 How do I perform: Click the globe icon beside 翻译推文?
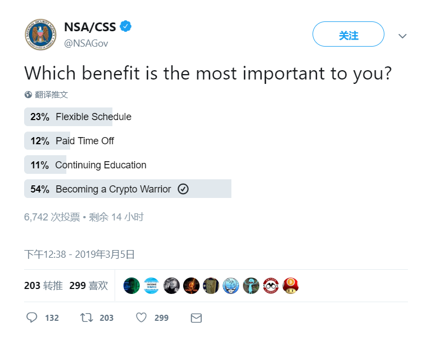pos(28,95)
